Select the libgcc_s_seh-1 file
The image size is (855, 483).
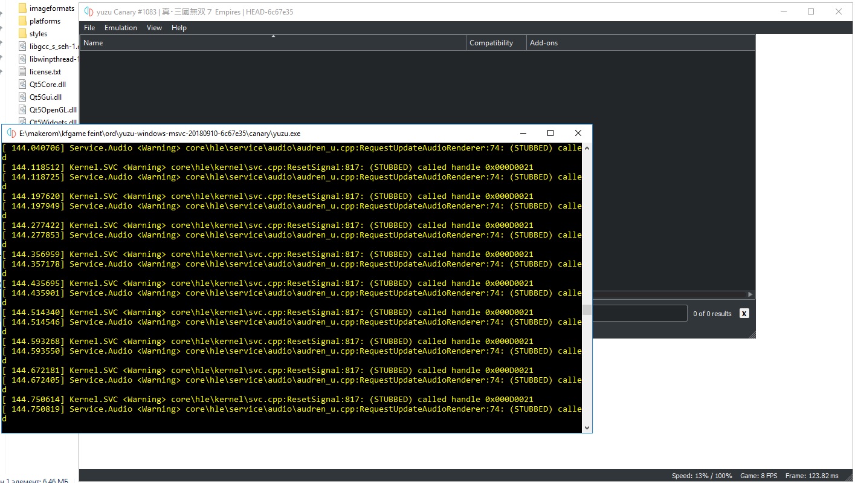(48, 47)
